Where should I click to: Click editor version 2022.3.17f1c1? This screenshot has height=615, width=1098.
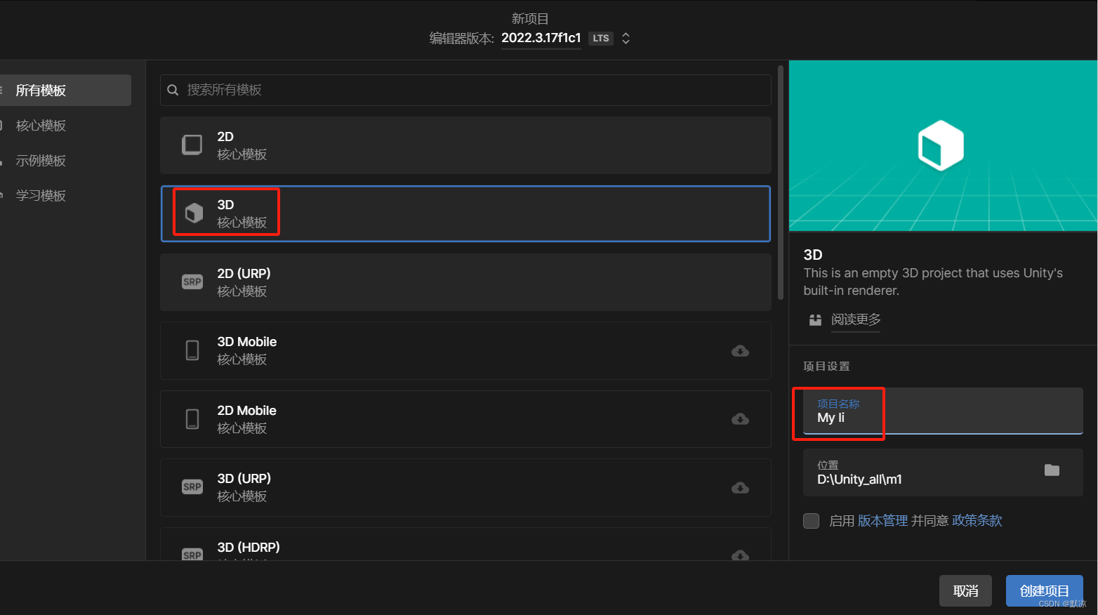541,38
